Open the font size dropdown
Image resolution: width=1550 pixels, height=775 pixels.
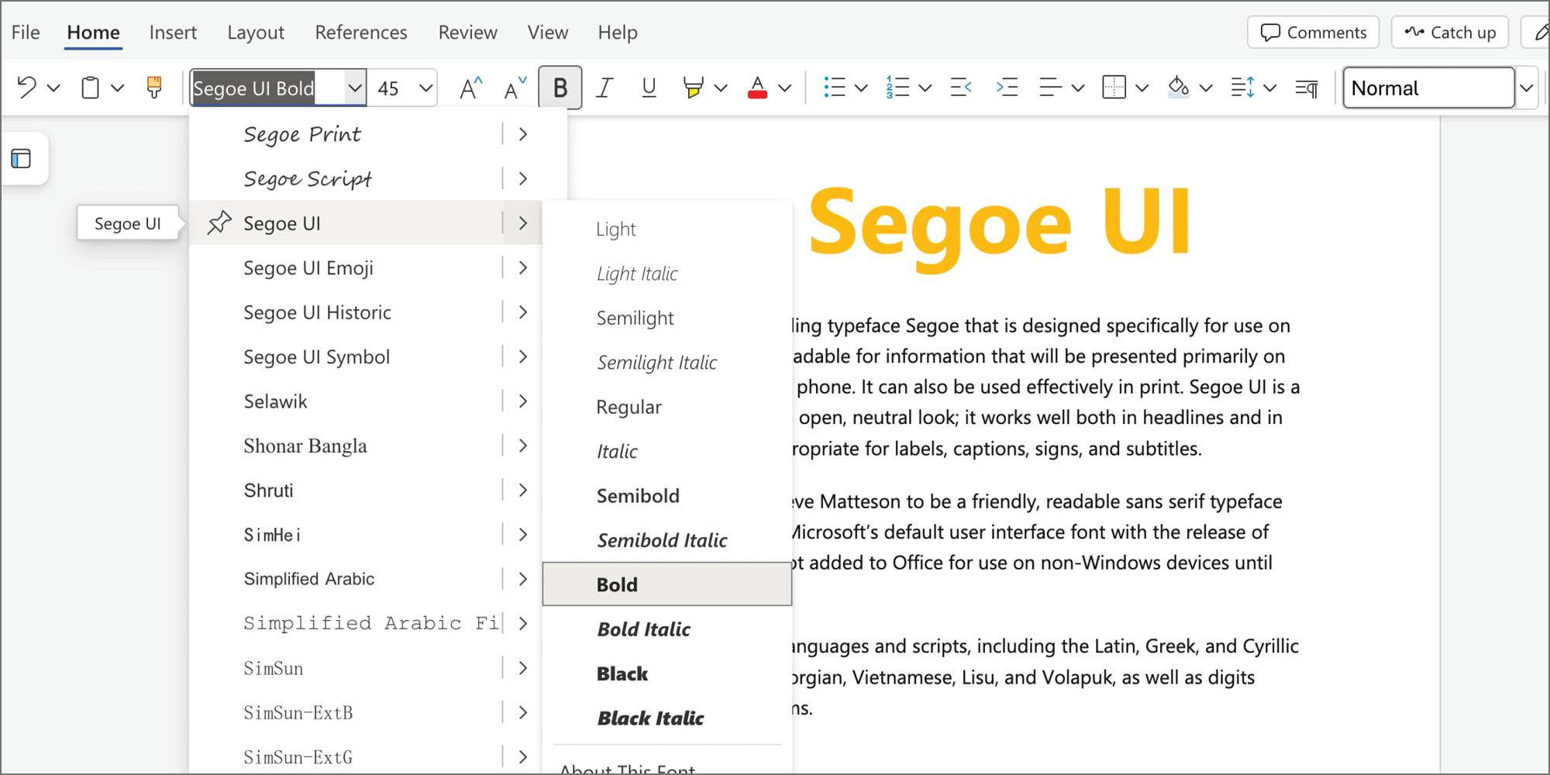425,87
